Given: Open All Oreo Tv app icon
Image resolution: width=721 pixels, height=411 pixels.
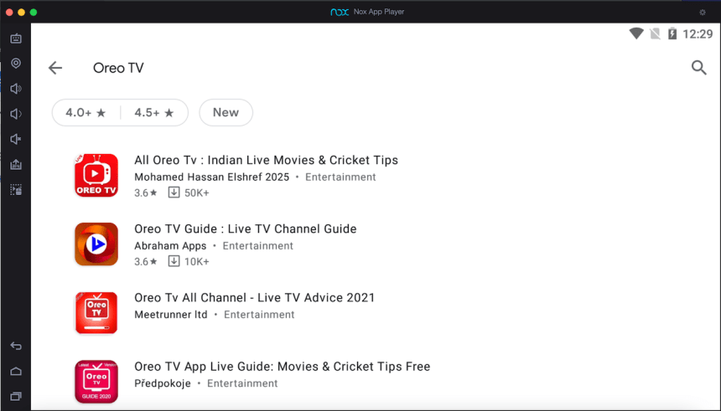Looking at the screenshot, I should 96,176.
